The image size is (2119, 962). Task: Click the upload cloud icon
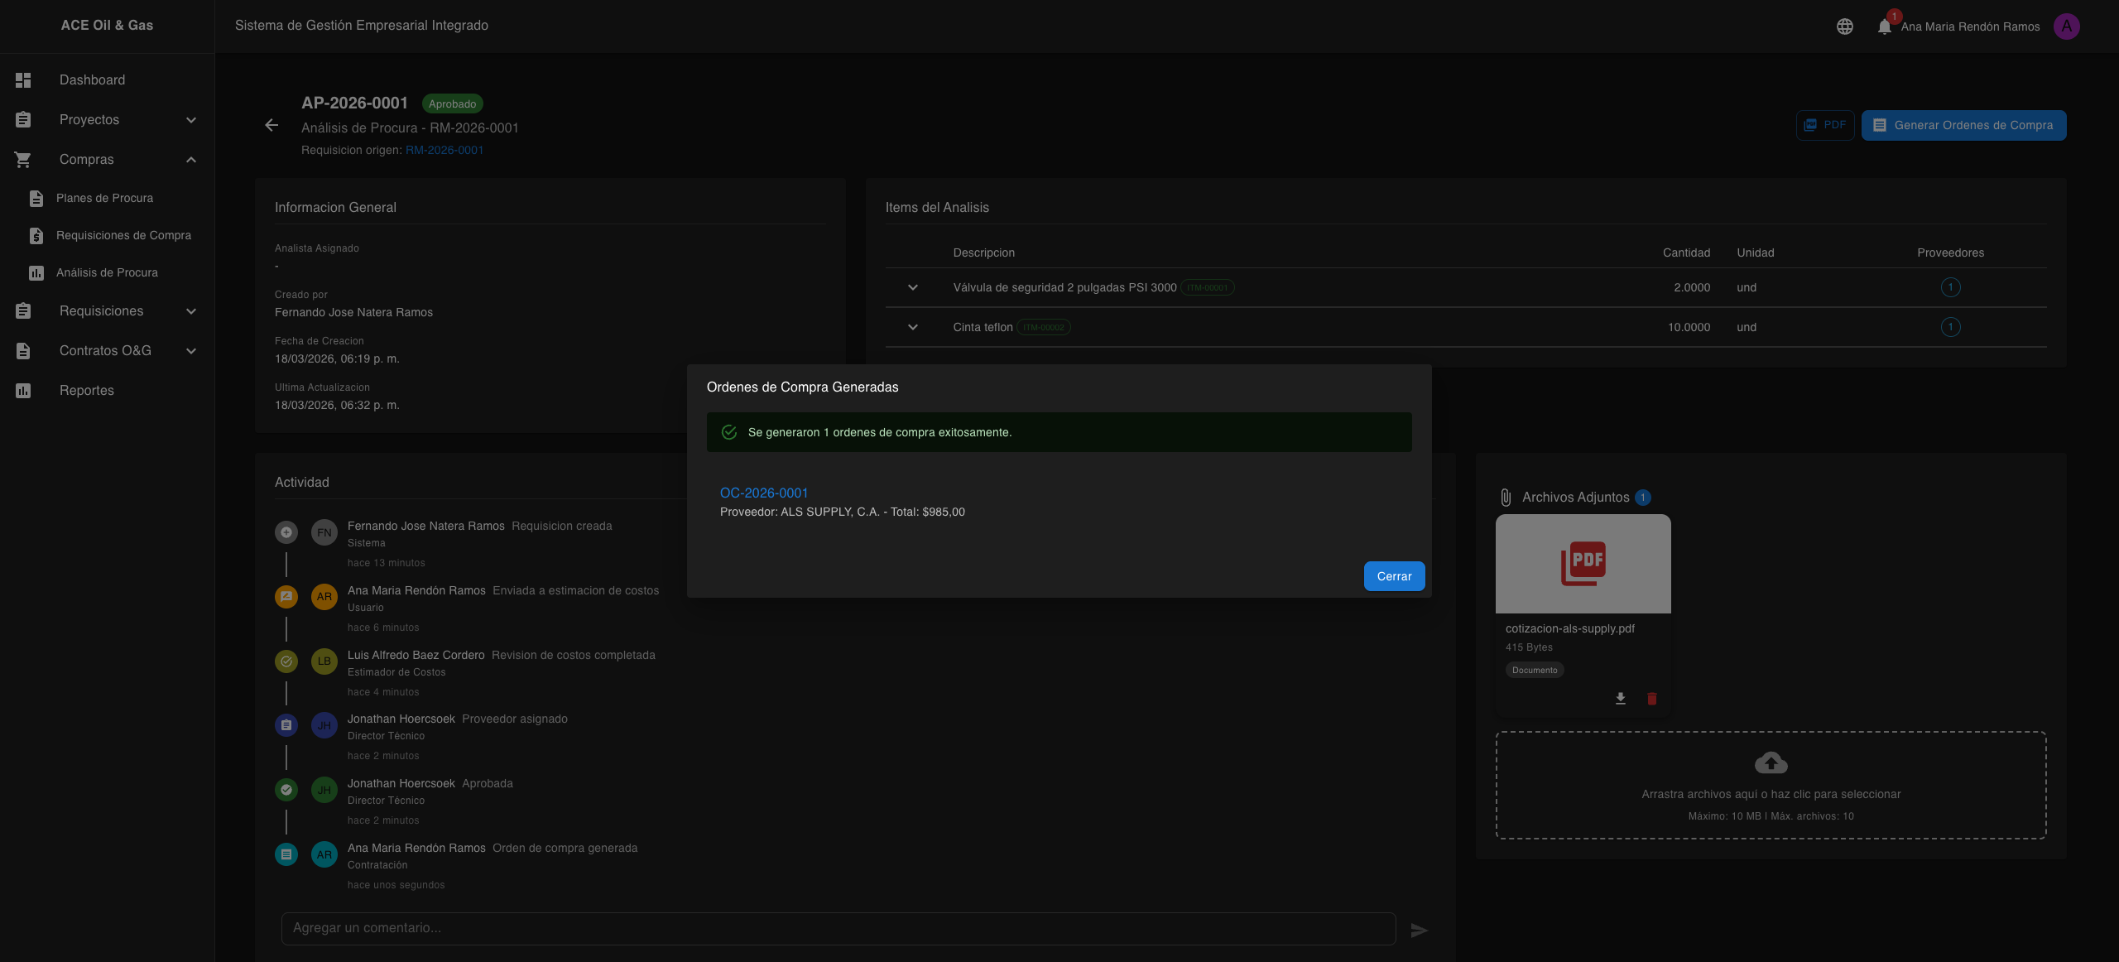tap(1771, 762)
